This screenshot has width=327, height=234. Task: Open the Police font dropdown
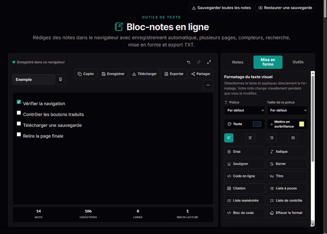pyautogui.click(x=244, y=110)
